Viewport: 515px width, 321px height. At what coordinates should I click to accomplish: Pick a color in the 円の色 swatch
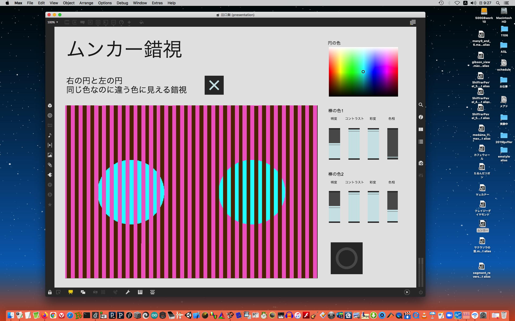pyautogui.click(x=363, y=72)
